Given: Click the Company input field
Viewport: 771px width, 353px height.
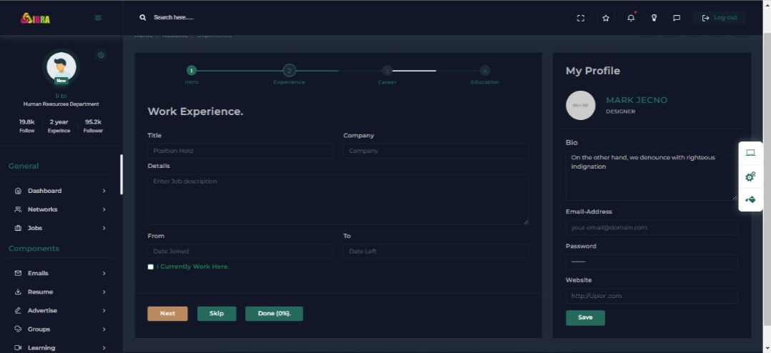Looking at the screenshot, I should 436,151.
